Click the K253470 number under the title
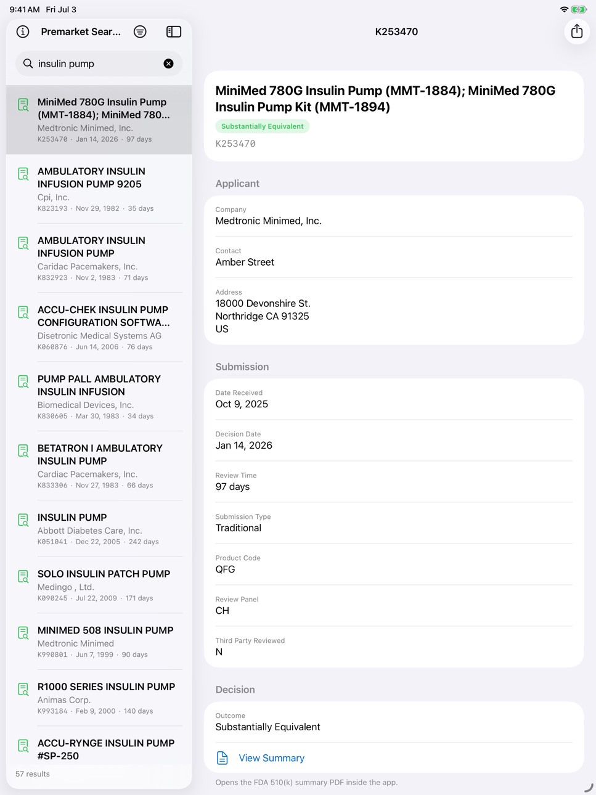596x795 pixels. [x=235, y=144]
